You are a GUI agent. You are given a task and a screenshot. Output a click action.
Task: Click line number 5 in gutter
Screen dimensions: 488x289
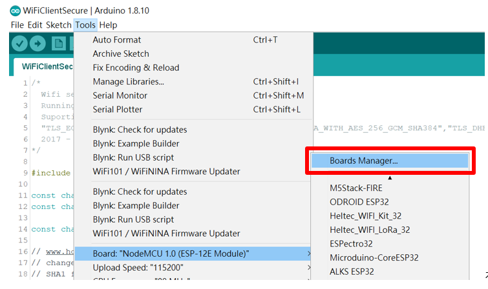(x=25, y=128)
